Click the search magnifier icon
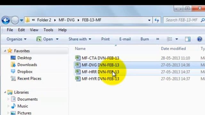Screen dimensions: 205x115 pos(203,20)
